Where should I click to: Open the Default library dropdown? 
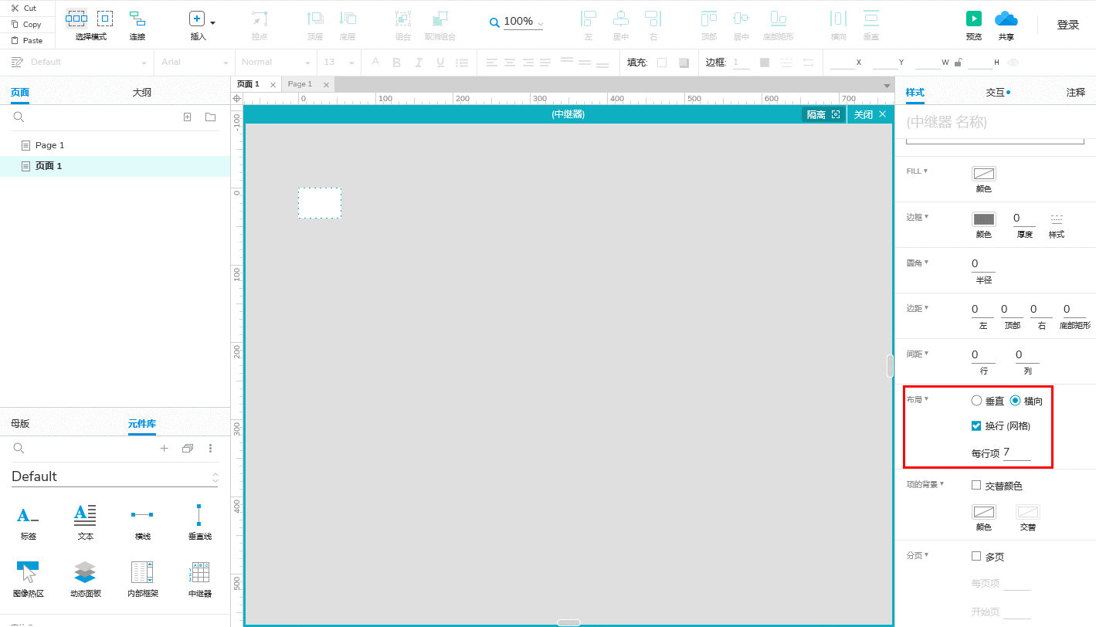point(114,476)
